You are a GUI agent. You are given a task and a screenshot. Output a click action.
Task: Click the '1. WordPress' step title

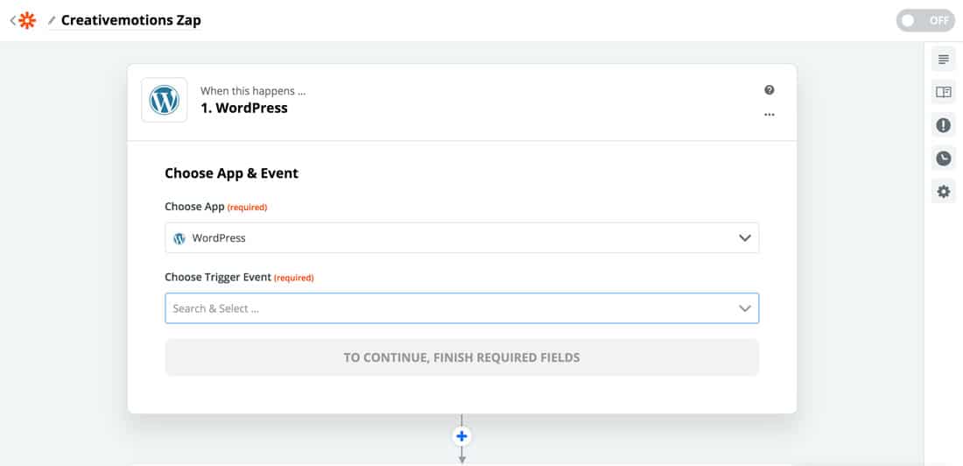click(x=244, y=109)
